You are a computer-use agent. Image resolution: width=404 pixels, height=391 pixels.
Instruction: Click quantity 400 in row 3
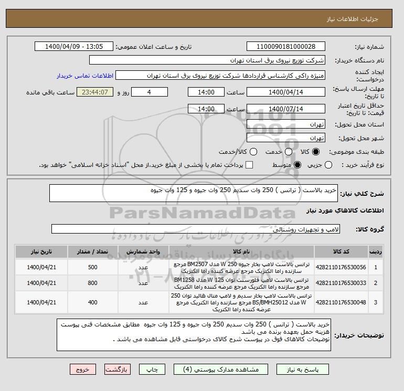(93, 302)
